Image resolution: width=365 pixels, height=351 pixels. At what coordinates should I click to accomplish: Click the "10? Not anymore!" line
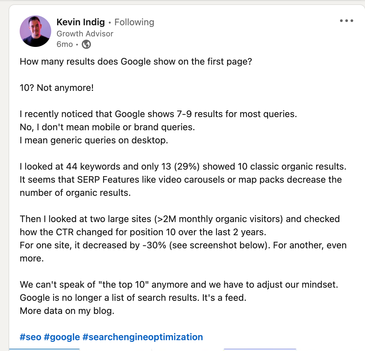coord(57,88)
